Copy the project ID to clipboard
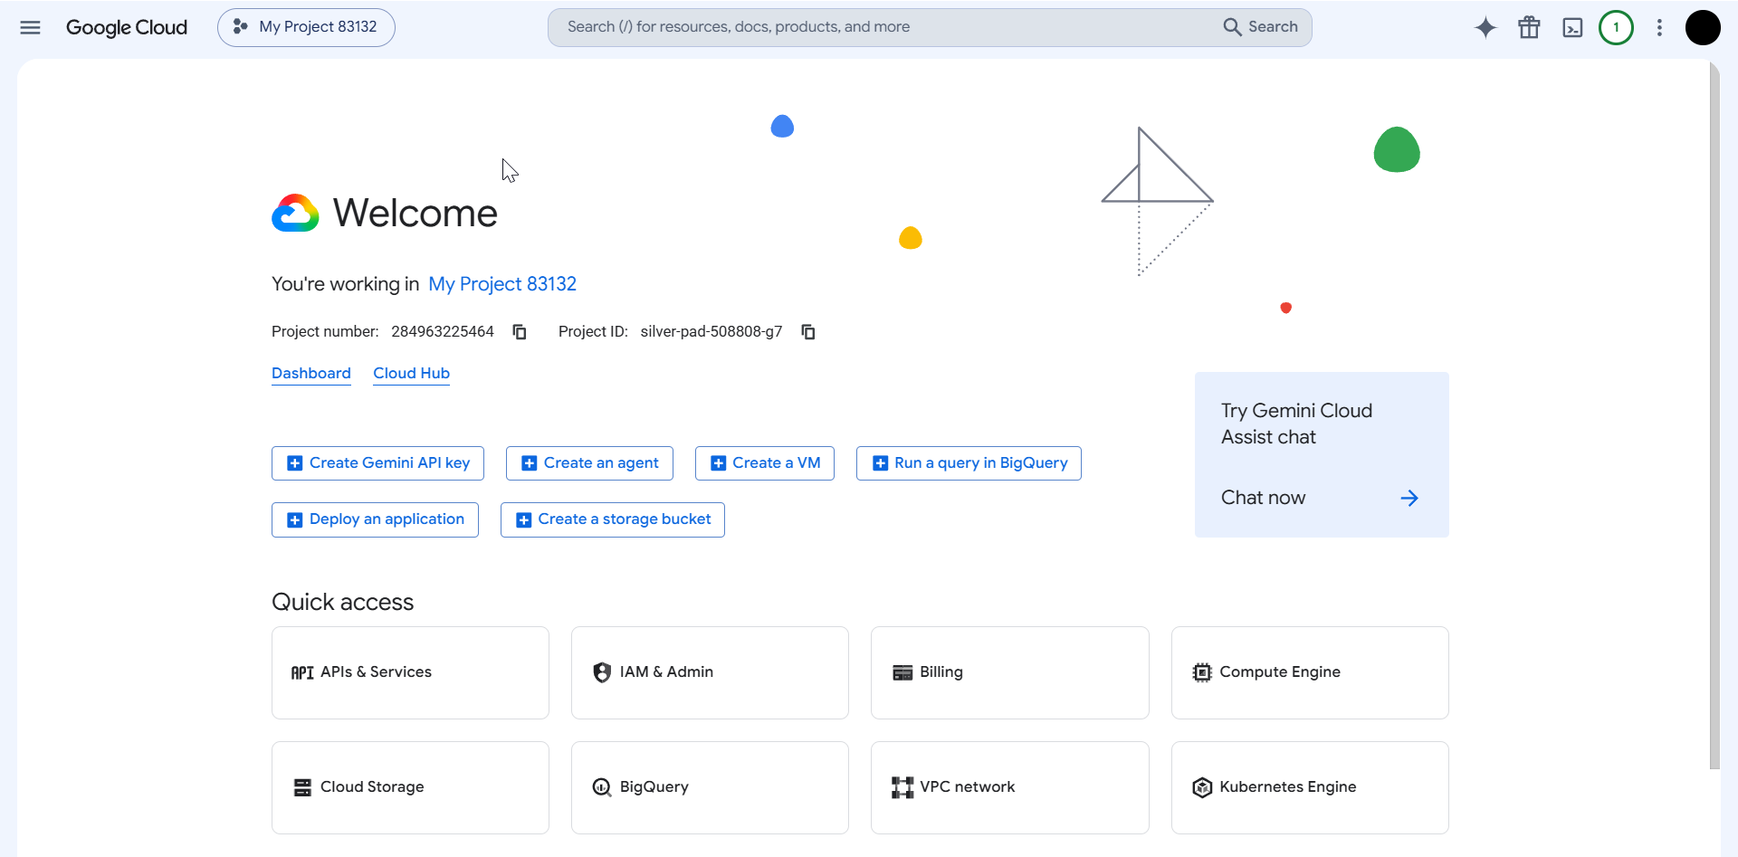 (808, 332)
